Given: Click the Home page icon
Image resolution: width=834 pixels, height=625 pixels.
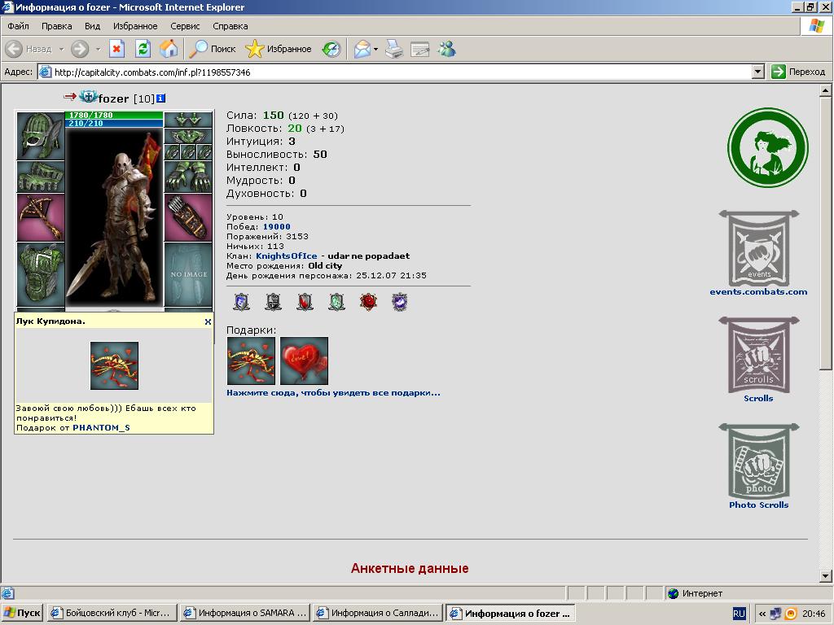Looking at the screenshot, I should click(x=169, y=49).
